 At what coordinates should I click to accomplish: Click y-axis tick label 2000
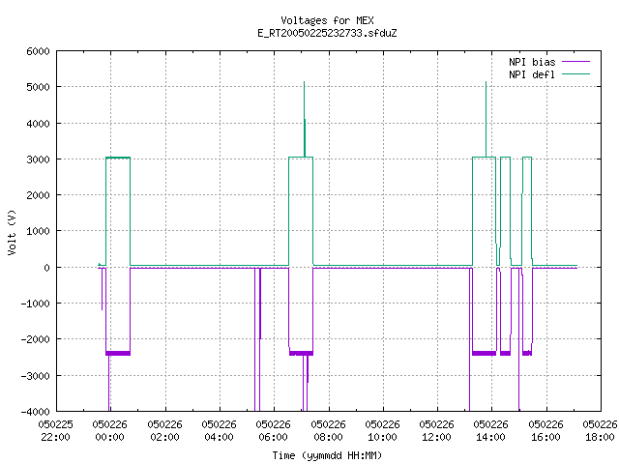click(38, 195)
